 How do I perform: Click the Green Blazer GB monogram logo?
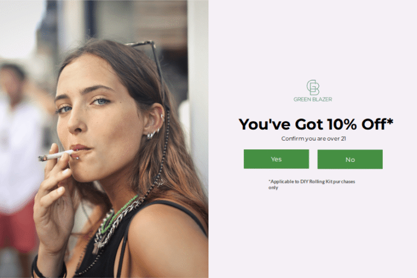pyautogui.click(x=313, y=87)
